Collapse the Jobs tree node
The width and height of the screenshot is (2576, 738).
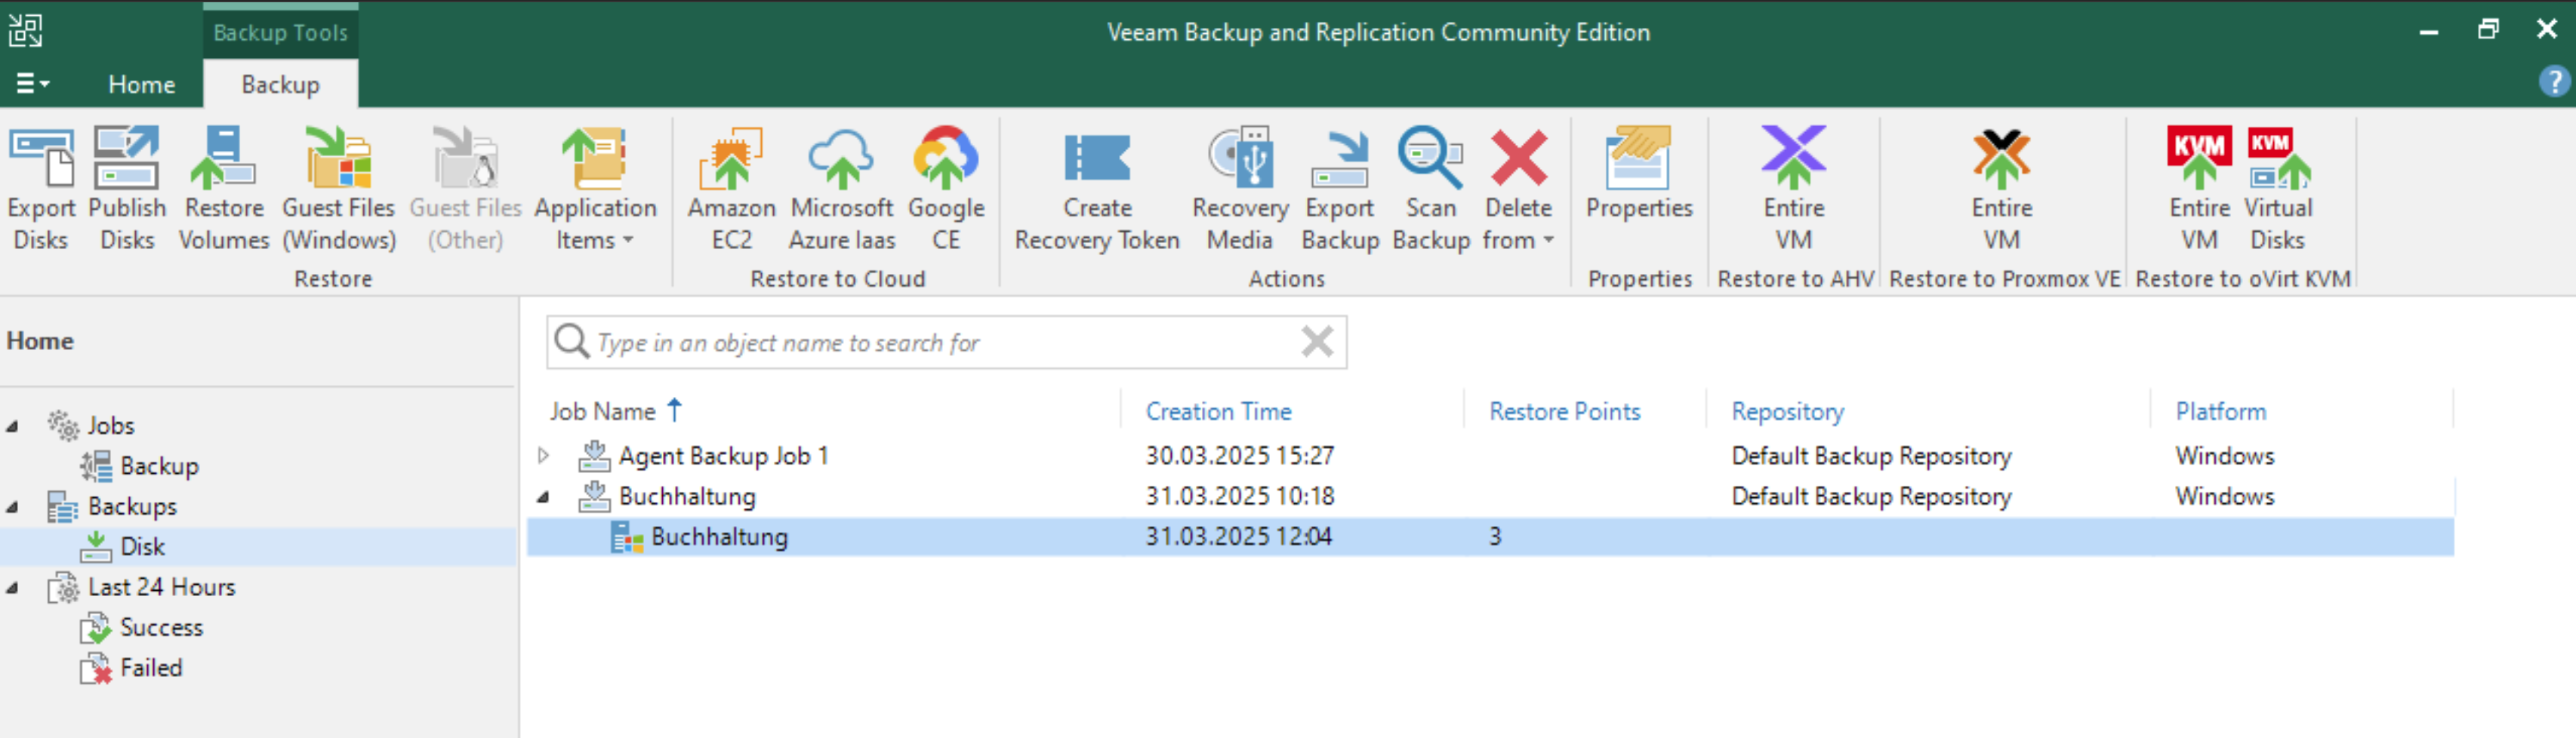[13, 426]
